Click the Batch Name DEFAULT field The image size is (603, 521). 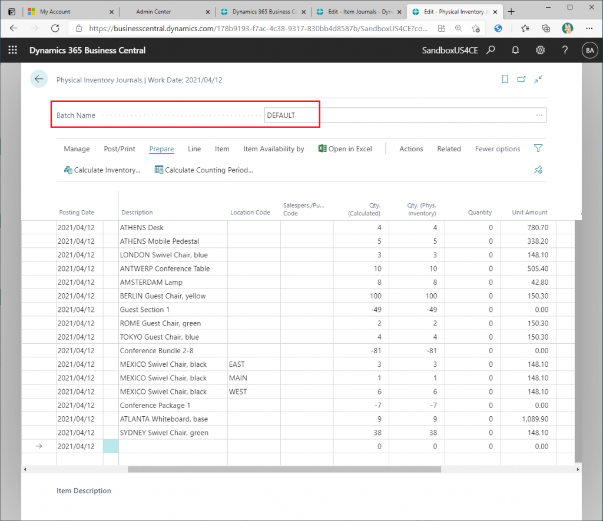405,115
